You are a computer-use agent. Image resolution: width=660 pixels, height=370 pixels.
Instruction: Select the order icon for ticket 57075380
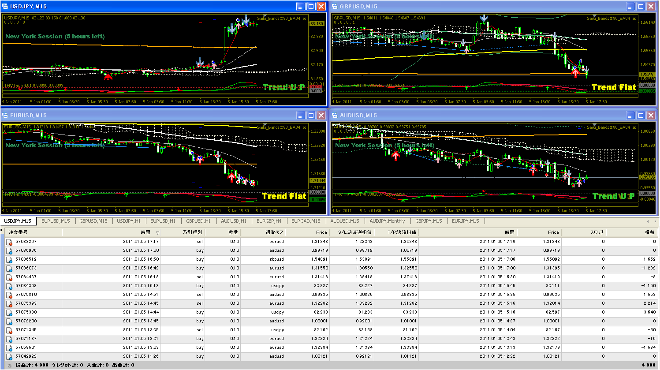pos(9,312)
